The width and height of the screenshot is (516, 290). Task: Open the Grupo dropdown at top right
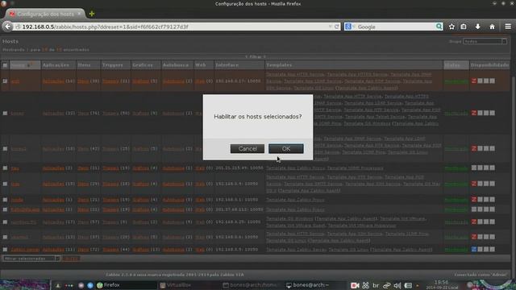click(485, 41)
